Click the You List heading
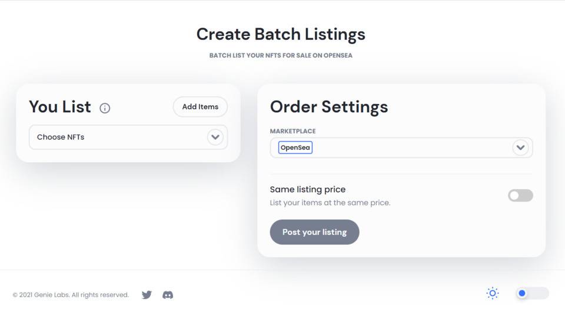Image resolution: width=565 pixels, height=319 pixels. pos(60,107)
